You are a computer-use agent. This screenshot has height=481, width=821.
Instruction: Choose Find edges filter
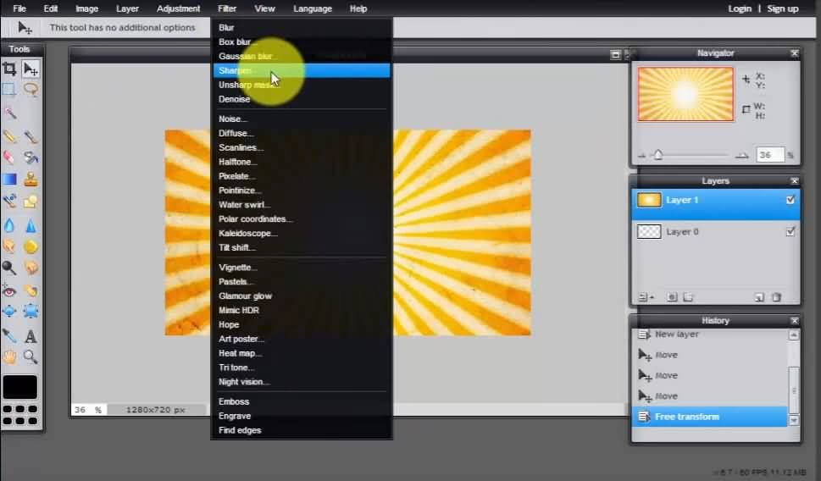pyautogui.click(x=302, y=430)
